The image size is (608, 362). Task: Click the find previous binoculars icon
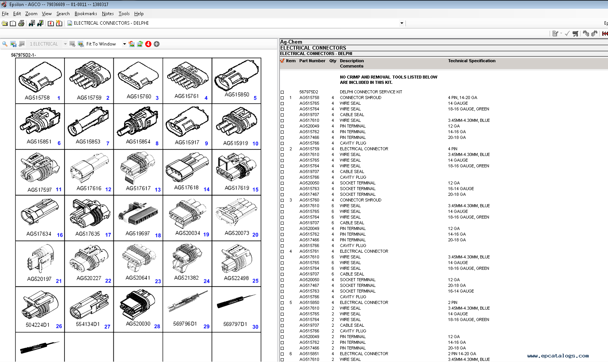(x=586, y=34)
